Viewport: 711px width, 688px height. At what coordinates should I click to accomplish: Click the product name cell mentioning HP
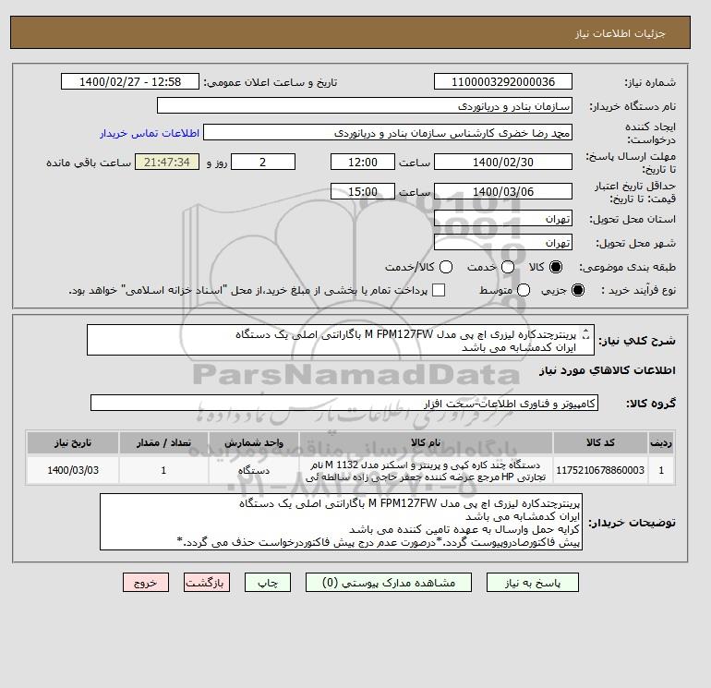pos(426,471)
